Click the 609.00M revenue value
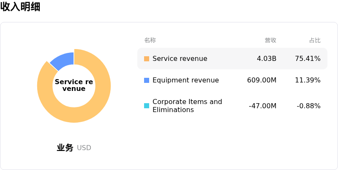The height and width of the screenshot is (170, 338). pos(262,80)
